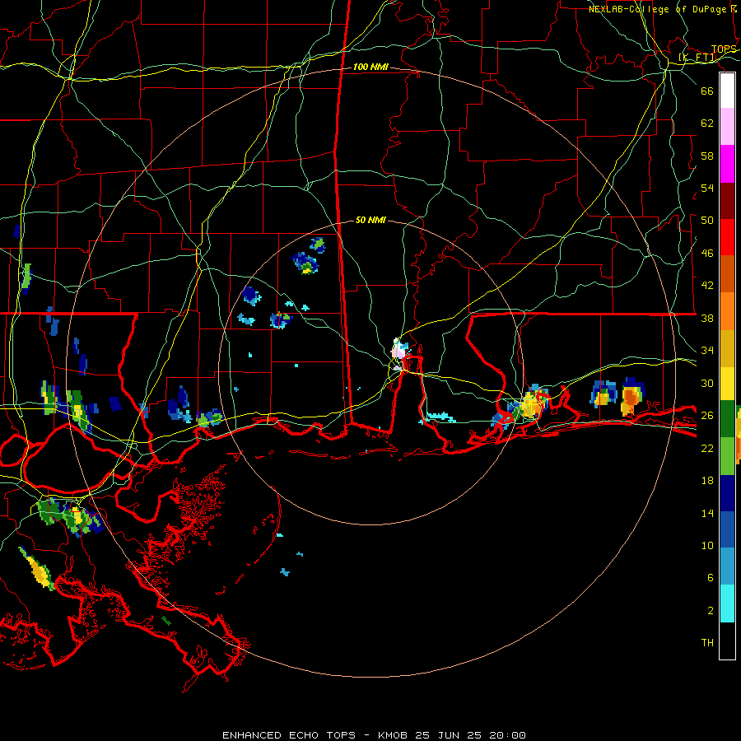741x741 pixels.
Task: Click the cyan swatch above the TH block
Action: (x=727, y=604)
